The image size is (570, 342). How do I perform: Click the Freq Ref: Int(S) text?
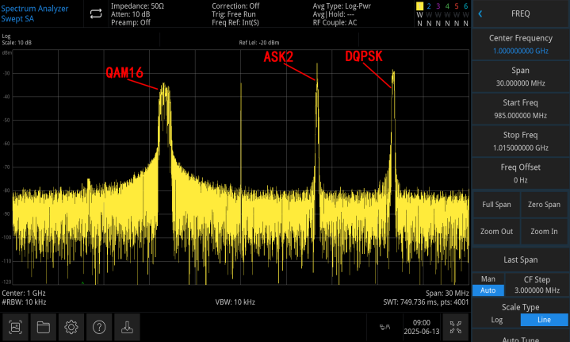[x=235, y=22]
